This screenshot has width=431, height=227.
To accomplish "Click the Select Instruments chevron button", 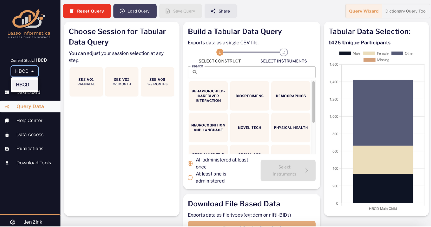I will (x=288, y=171).
